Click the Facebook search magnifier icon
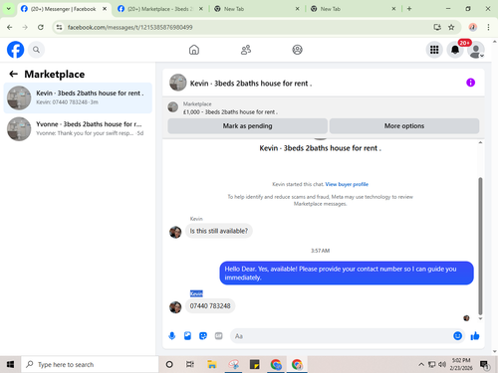Viewport: 498px width, 373px height. (36, 50)
